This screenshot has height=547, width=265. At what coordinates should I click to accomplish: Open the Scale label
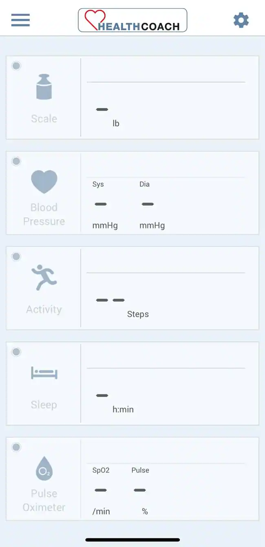coord(44,119)
